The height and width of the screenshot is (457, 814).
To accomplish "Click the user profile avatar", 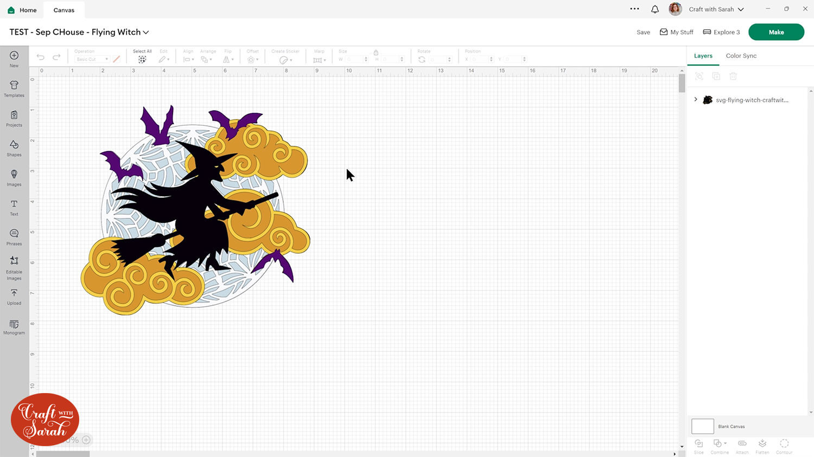I will [x=675, y=9].
